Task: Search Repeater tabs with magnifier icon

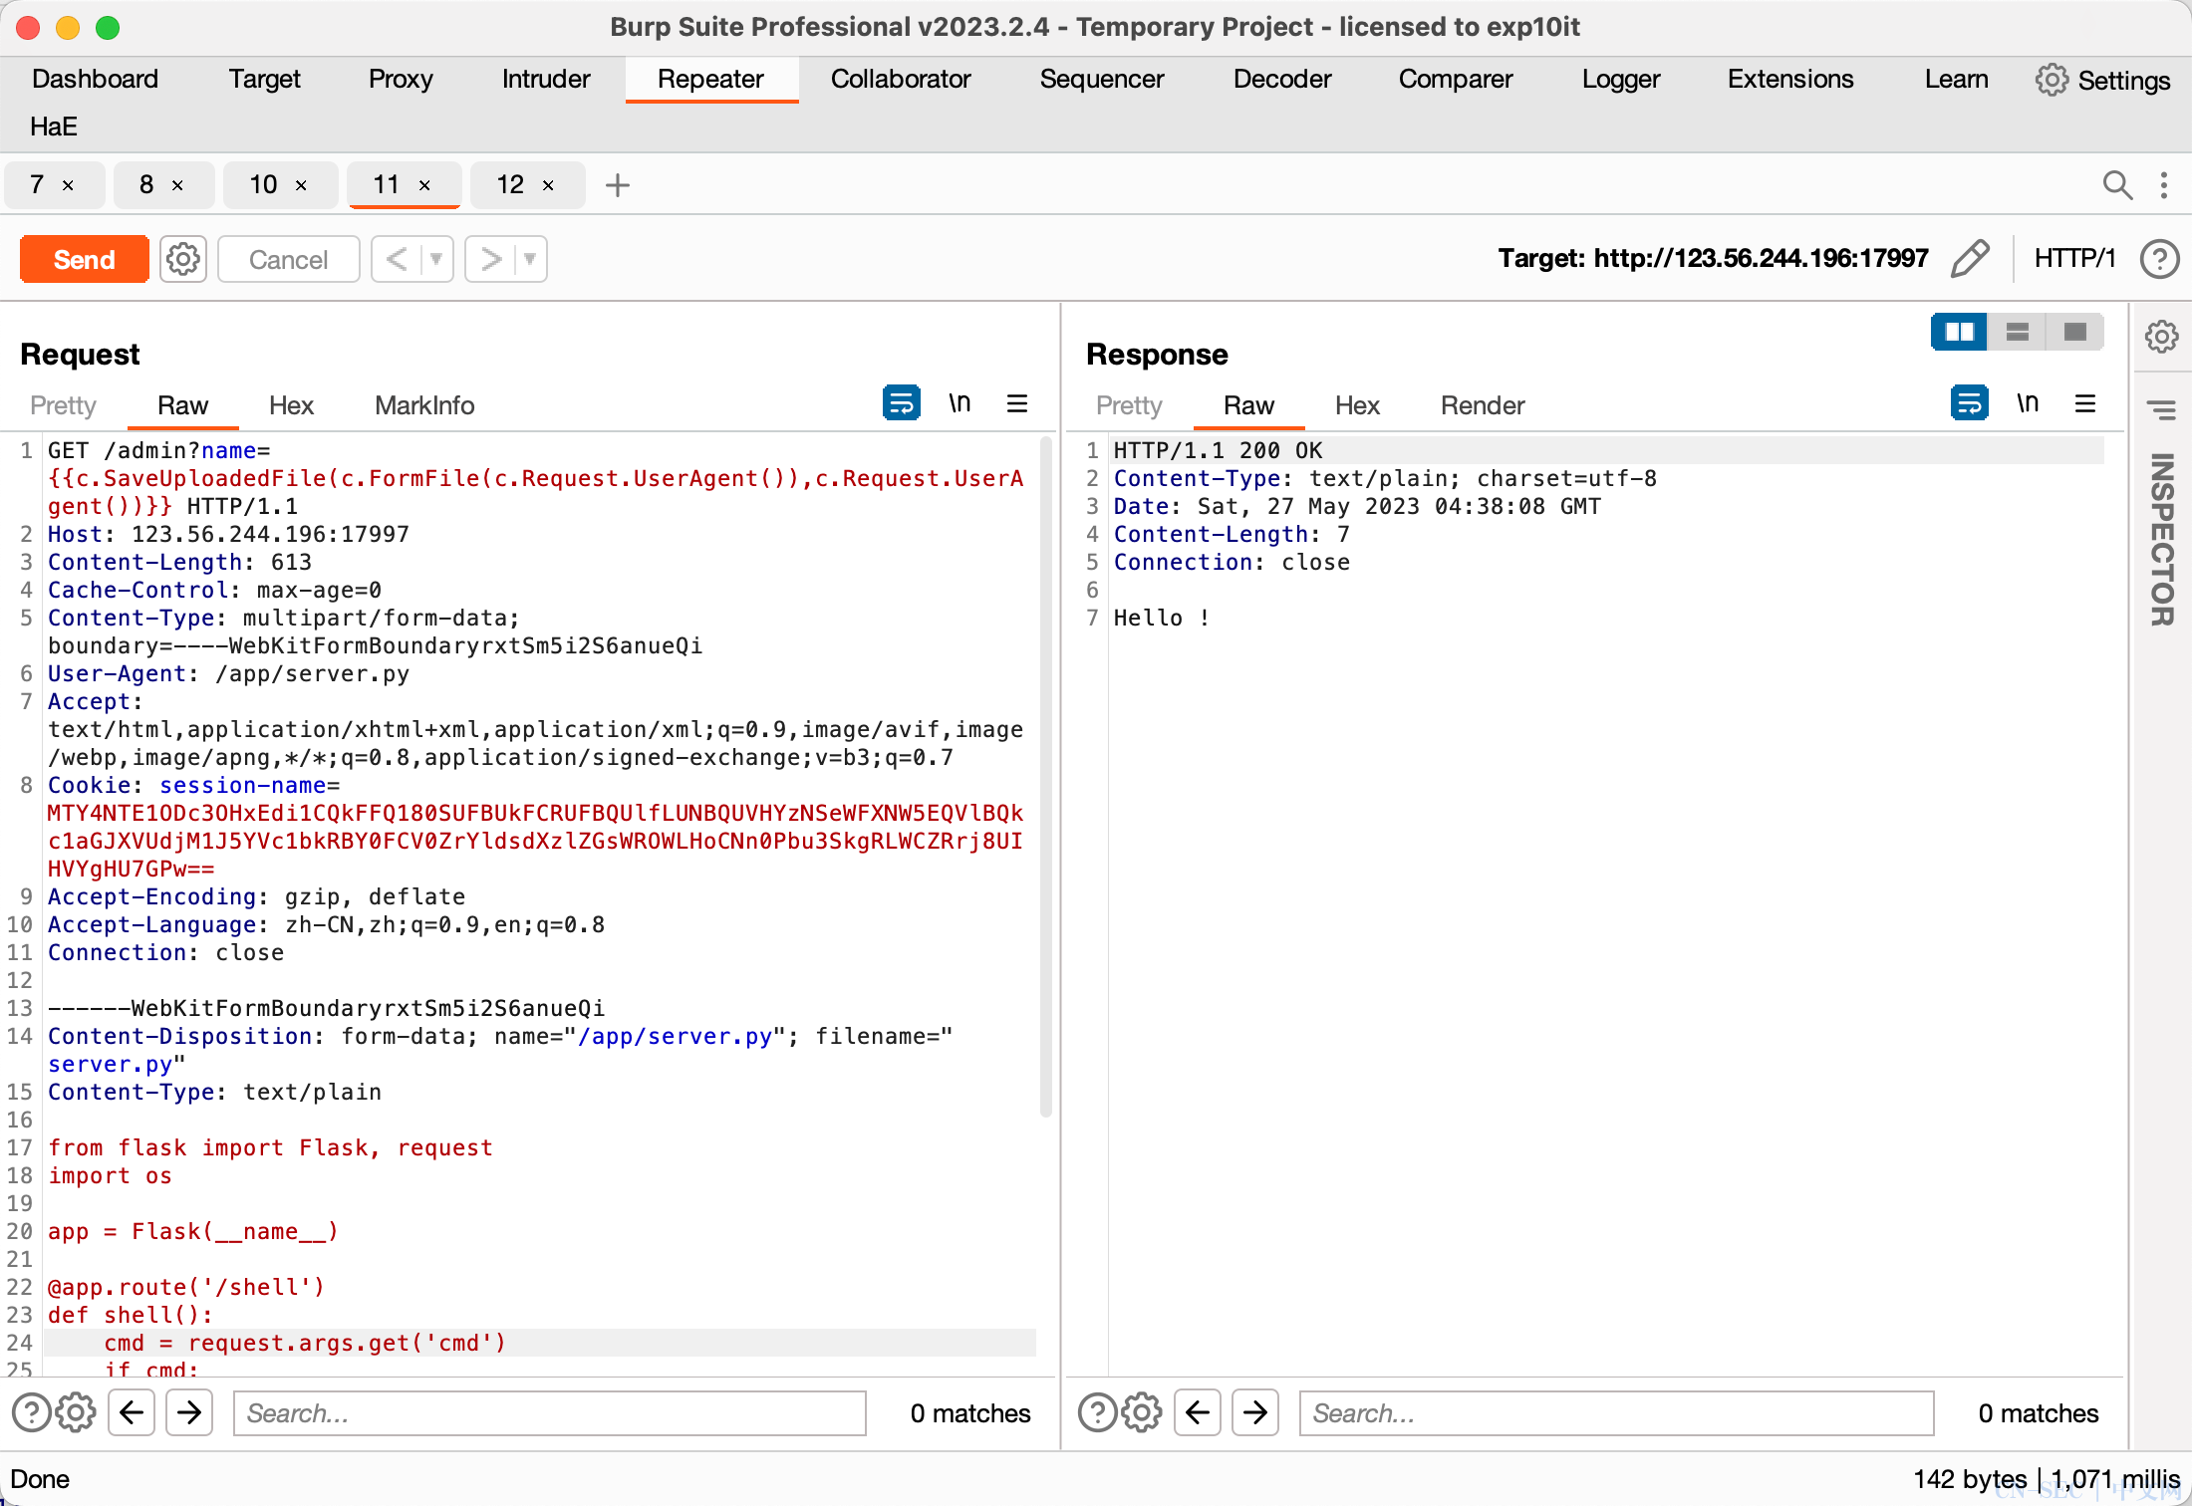Action: (2117, 184)
